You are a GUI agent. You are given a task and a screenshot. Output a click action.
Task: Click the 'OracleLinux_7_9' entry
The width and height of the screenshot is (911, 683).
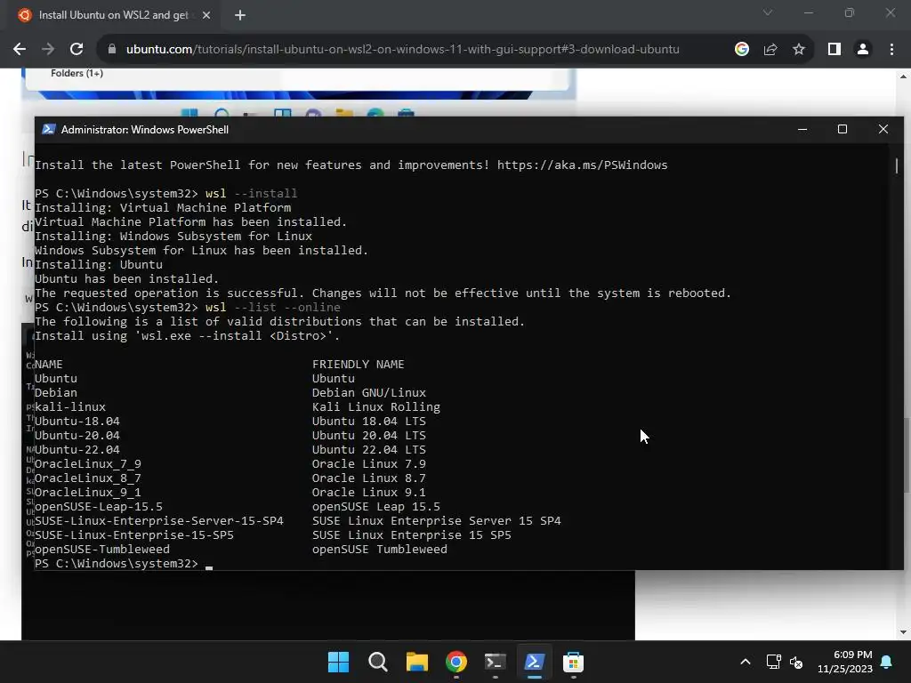[88, 464]
